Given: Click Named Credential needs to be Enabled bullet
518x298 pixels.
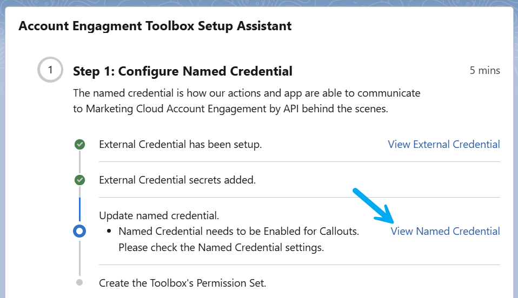Looking at the screenshot, I should click(x=238, y=231).
